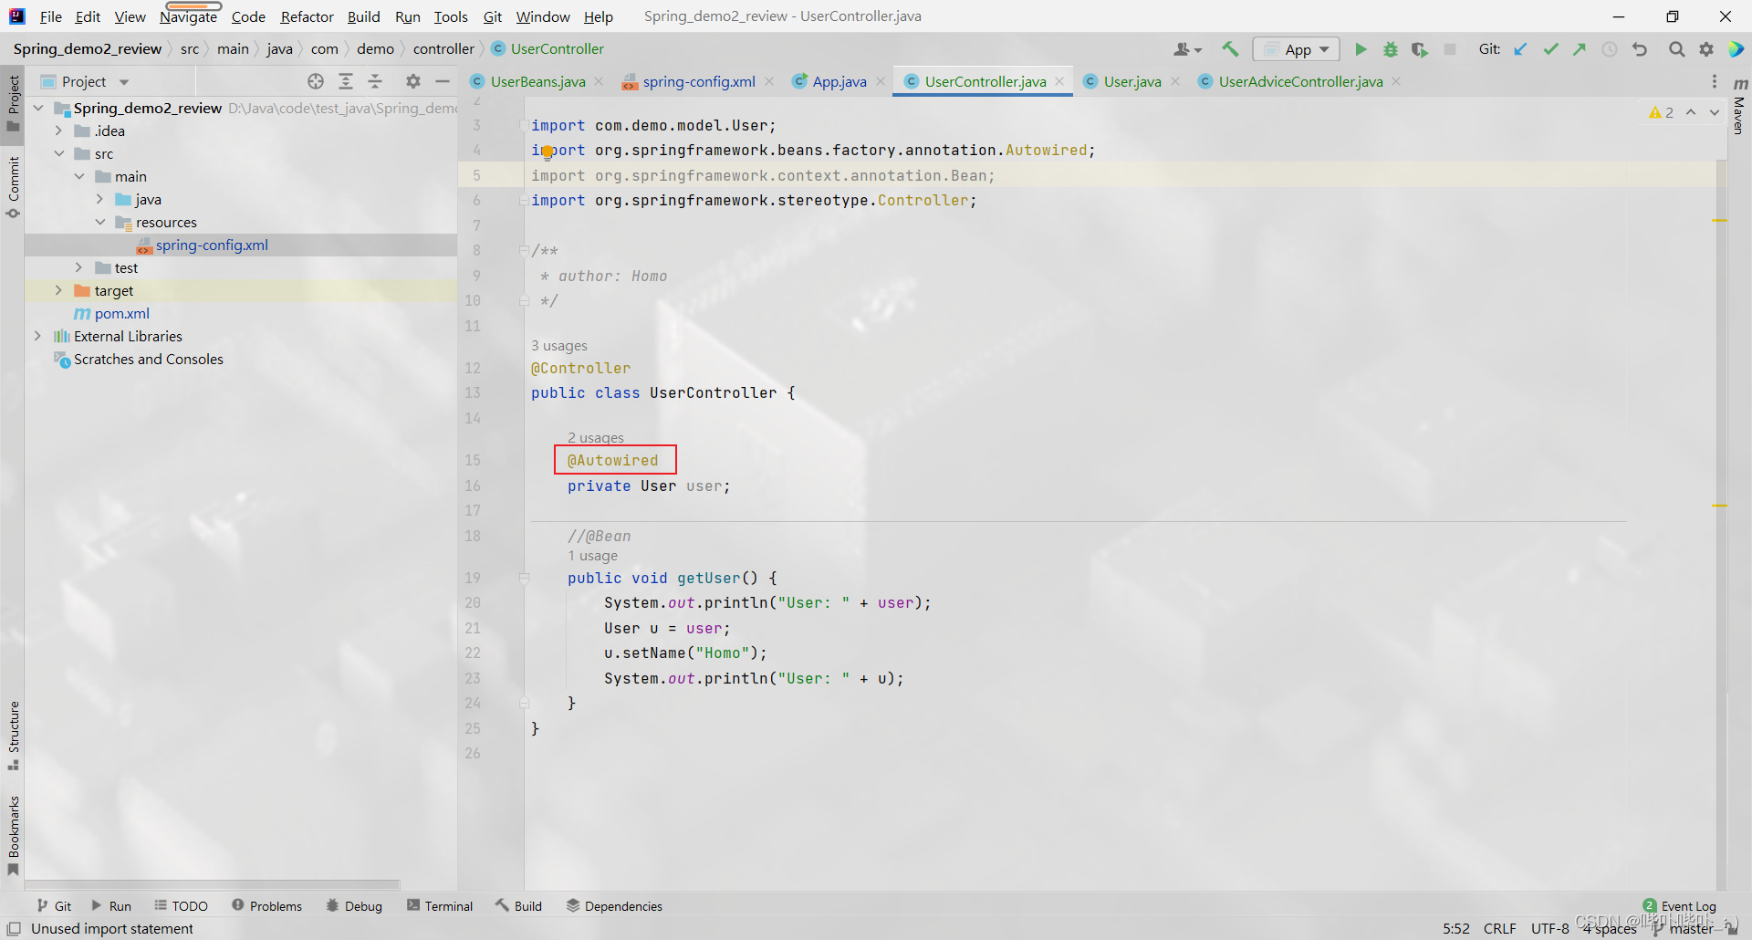Click the Project panel horizontal scrollbar
The width and height of the screenshot is (1752, 940).
point(213,884)
